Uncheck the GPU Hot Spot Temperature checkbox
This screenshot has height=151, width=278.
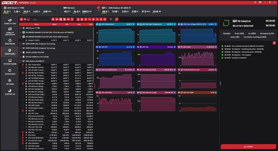(23, 73)
